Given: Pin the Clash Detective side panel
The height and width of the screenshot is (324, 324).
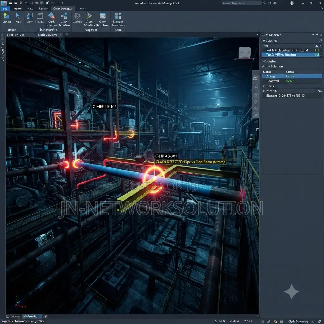Looking at the screenshot, I should click(x=317, y=35).
